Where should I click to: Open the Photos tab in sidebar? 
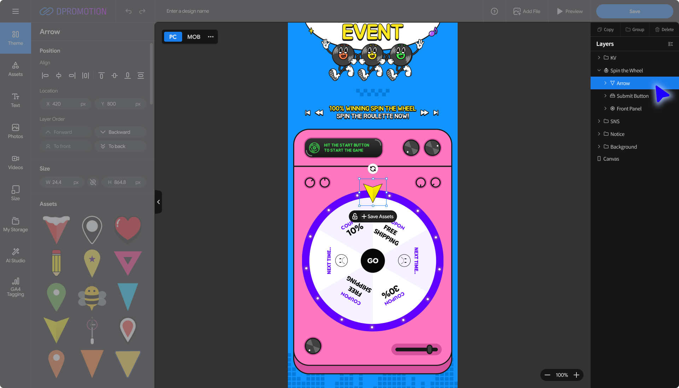coord(16,131)
